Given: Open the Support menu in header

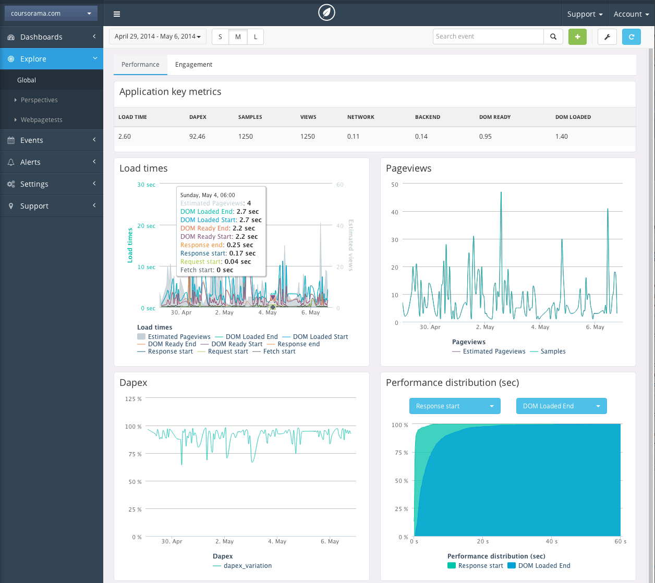Looking at the screenshot, I should [585, 14].
